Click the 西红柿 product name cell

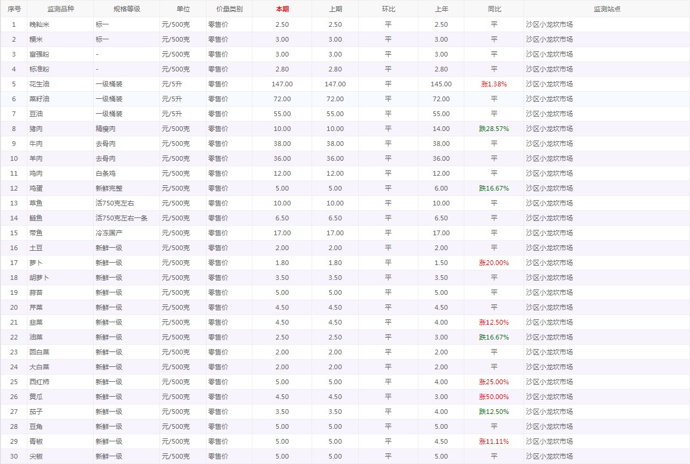coord(40,382)
